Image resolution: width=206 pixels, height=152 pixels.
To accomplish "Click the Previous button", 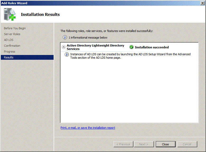I will [123, 144].
